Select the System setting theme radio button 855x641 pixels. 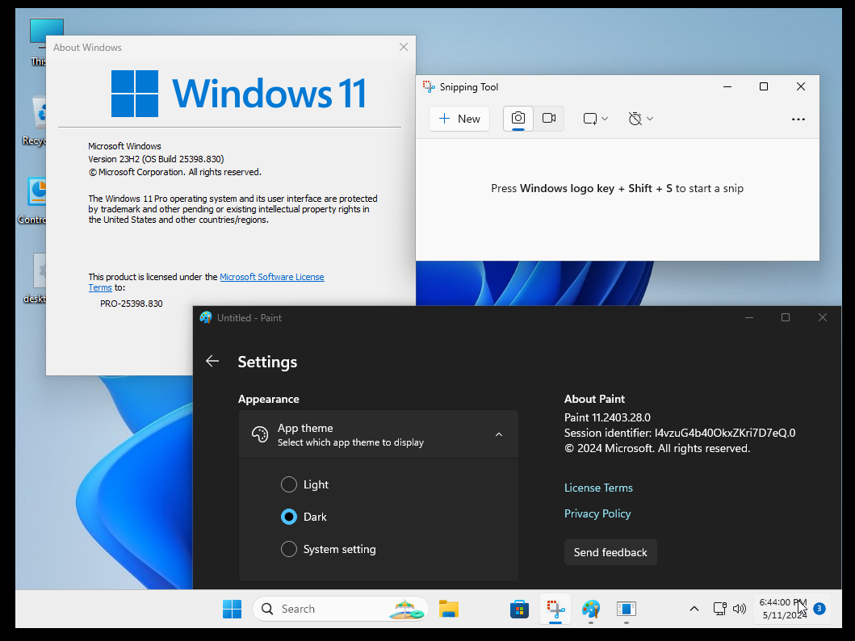pos(289,549)
